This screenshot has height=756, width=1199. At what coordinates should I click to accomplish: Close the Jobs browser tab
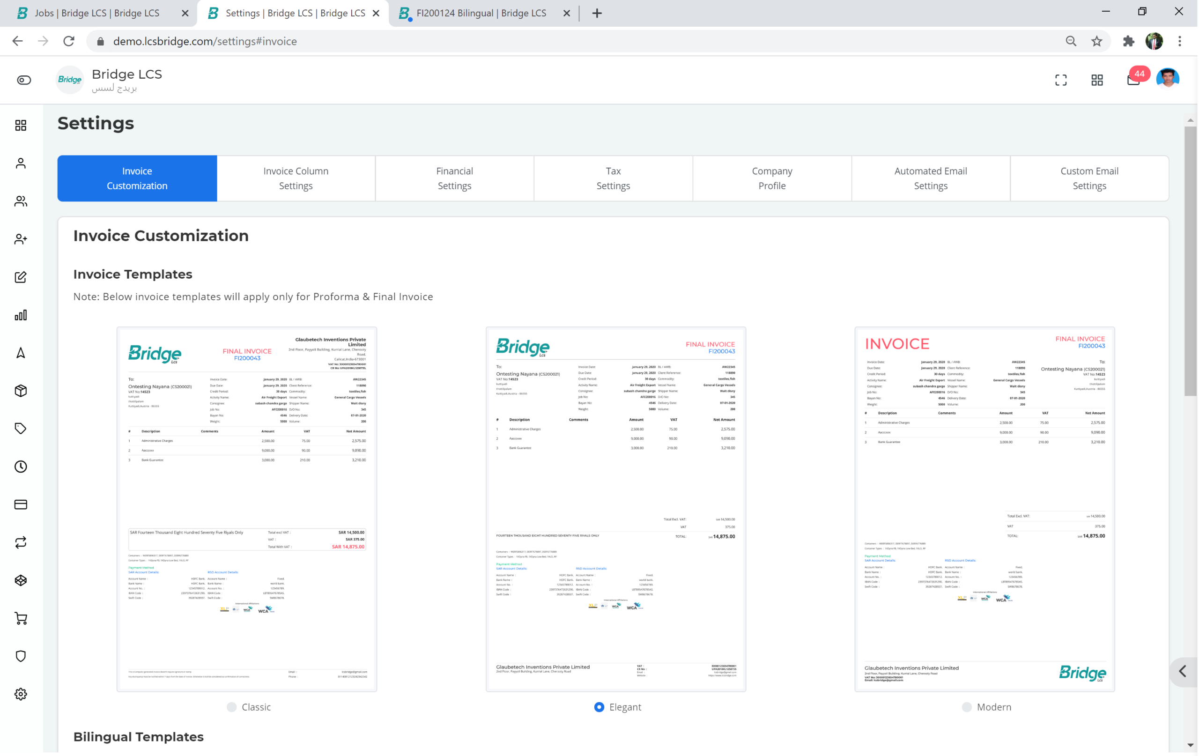pyautogui.click(x=185, y=14)
